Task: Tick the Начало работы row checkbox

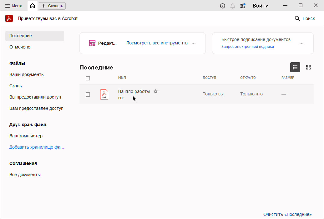Action: click(88, 94)
